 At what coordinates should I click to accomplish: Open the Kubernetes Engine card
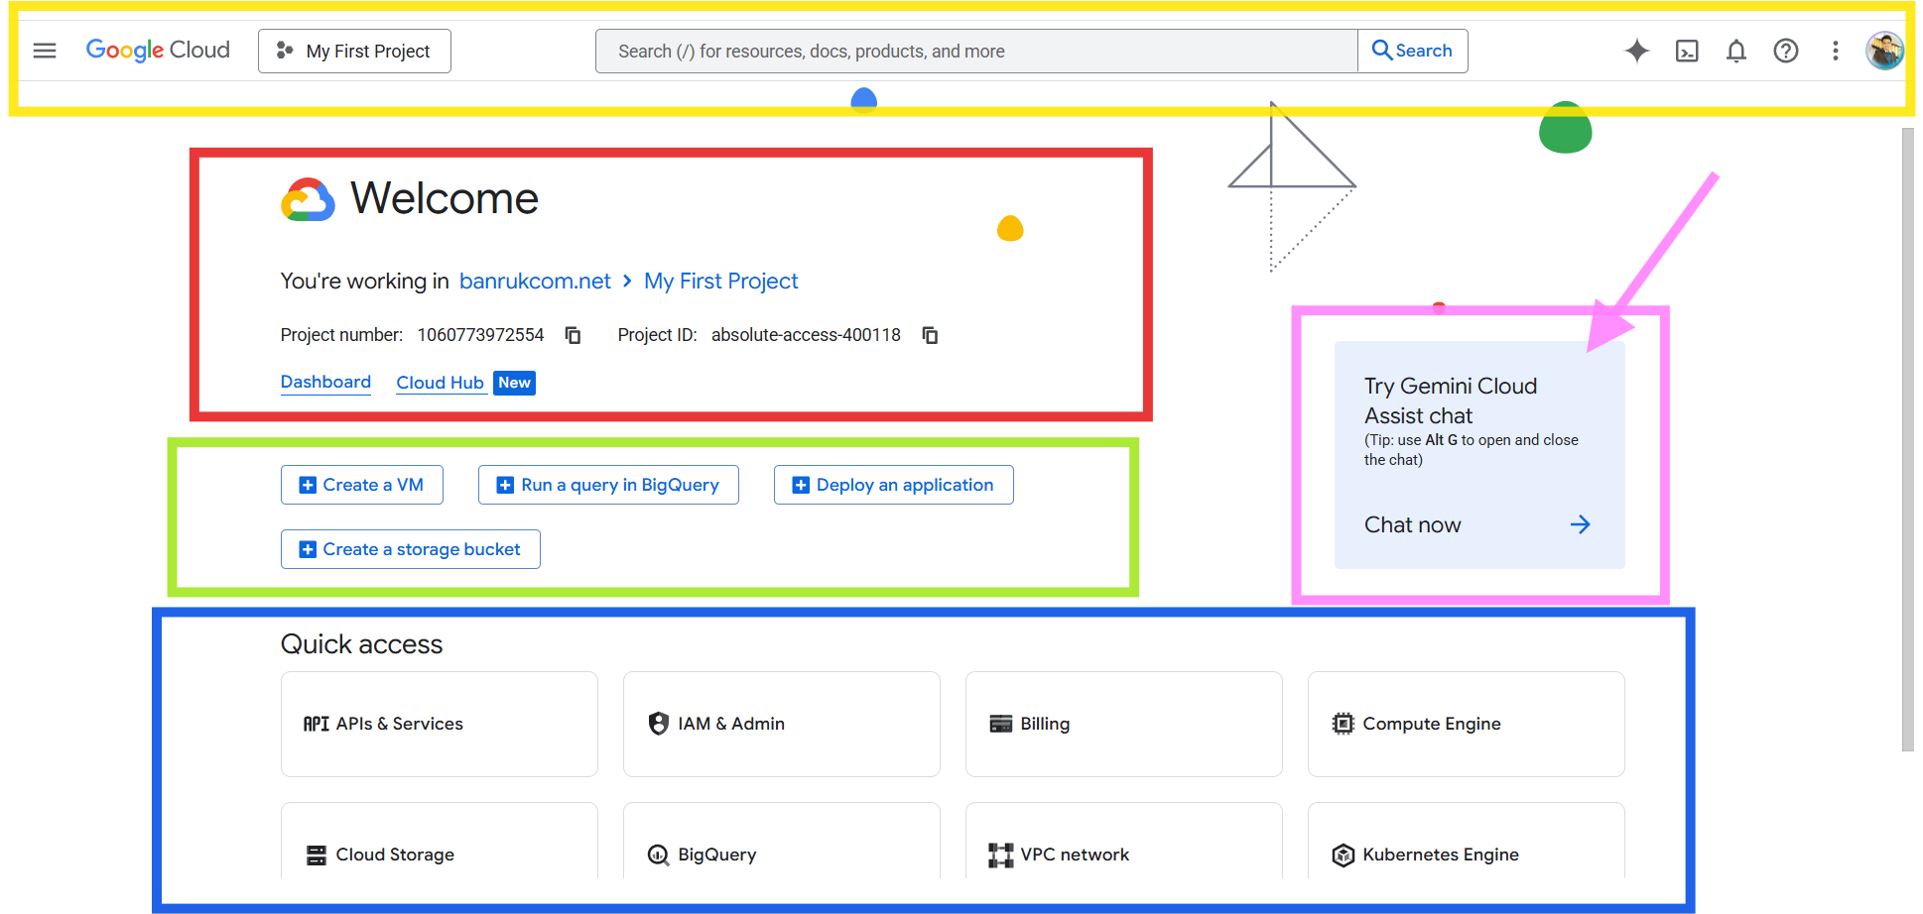coord(1467,841)
